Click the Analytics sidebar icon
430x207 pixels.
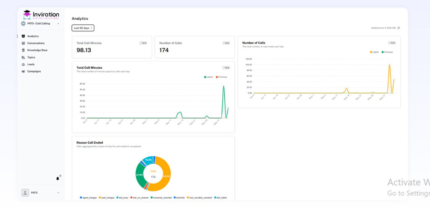click(x=23, y=36)
